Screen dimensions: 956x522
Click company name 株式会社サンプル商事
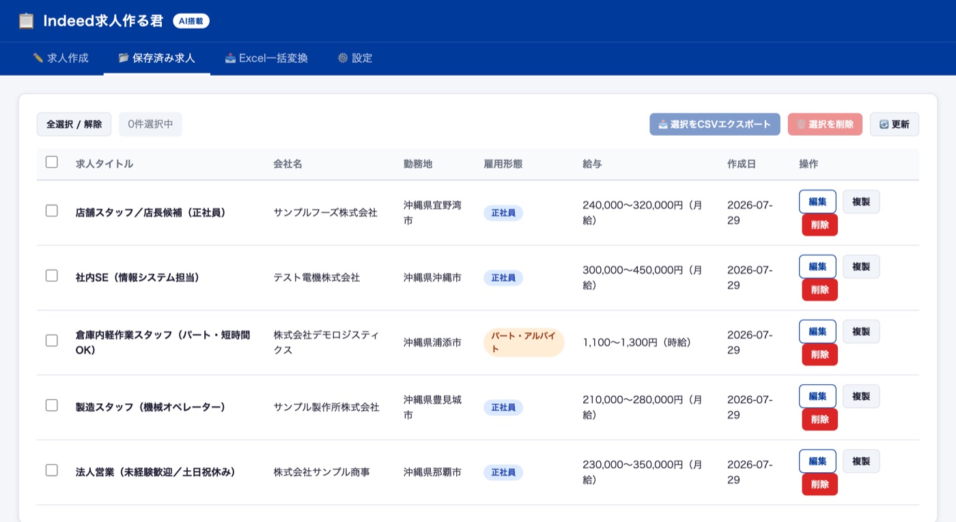322,472
